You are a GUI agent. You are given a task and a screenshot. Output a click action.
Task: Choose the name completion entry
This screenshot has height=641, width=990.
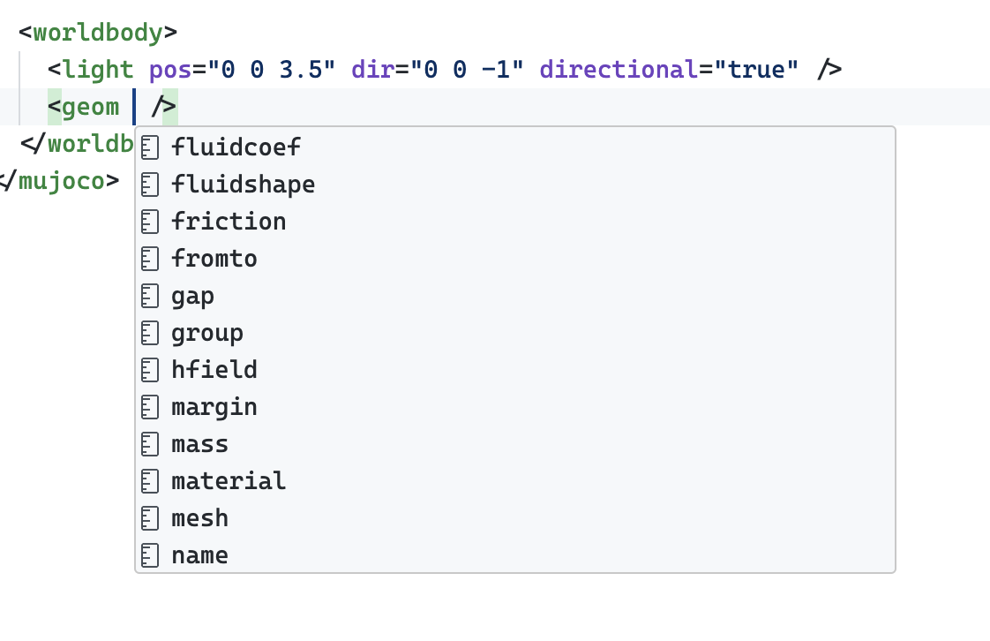pyautogui.click(x=199, y=554)
